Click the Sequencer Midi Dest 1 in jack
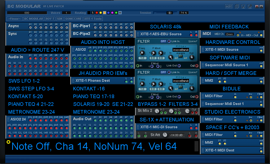The height and width of the screenshot is (164, 270). (261, 105)
